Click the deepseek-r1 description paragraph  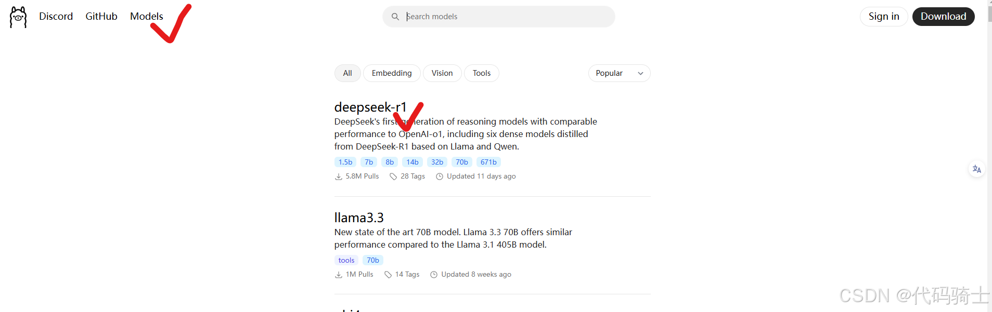pyautogui.click(x=466, y=134)
